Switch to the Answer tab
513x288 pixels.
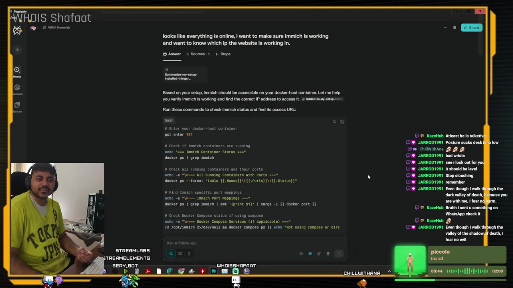click(x=172, y=54)
